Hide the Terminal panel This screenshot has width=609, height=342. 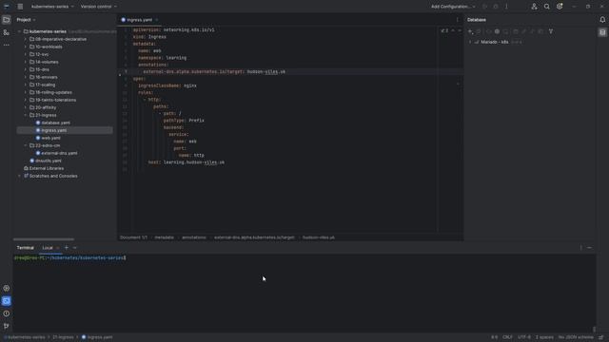pos(590,247)
